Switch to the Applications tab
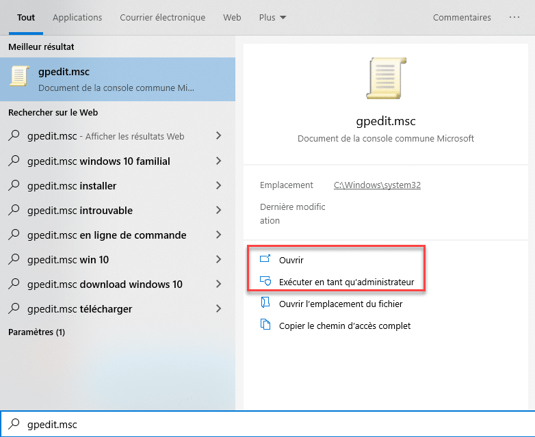The width and height of the screenshot is (535, 437). 77,18
